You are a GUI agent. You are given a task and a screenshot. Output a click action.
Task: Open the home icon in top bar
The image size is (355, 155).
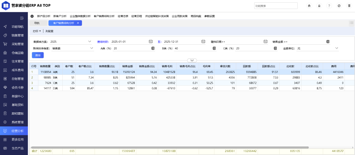click(x=309, y=6)
